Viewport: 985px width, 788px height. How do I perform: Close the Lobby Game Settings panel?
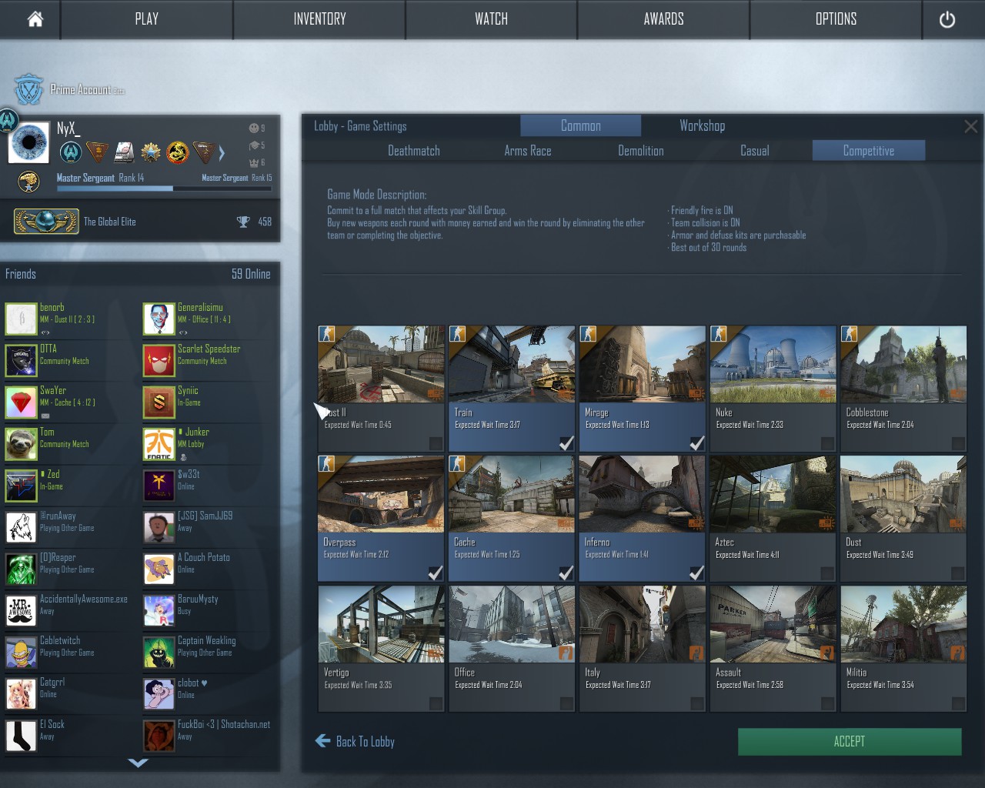click(971, 126)
